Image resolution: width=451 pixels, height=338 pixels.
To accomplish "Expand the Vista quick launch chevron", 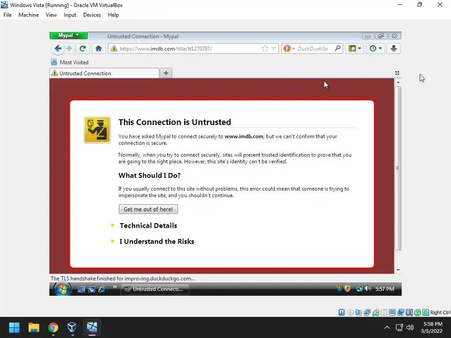I will point(115,287).
